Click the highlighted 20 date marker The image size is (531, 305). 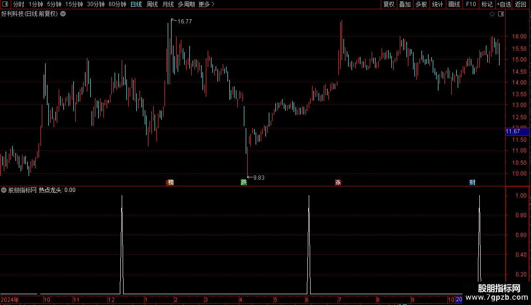(x=459, y=299)
